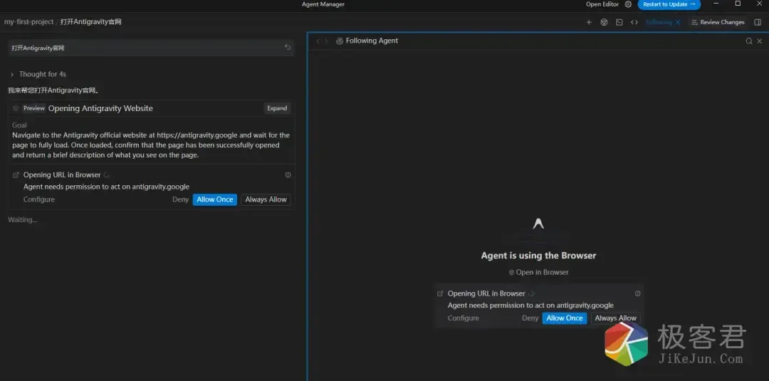Viewport: 769px width, 381px height.
Task: Click the Restart to Update button
Action: [669, 4]
